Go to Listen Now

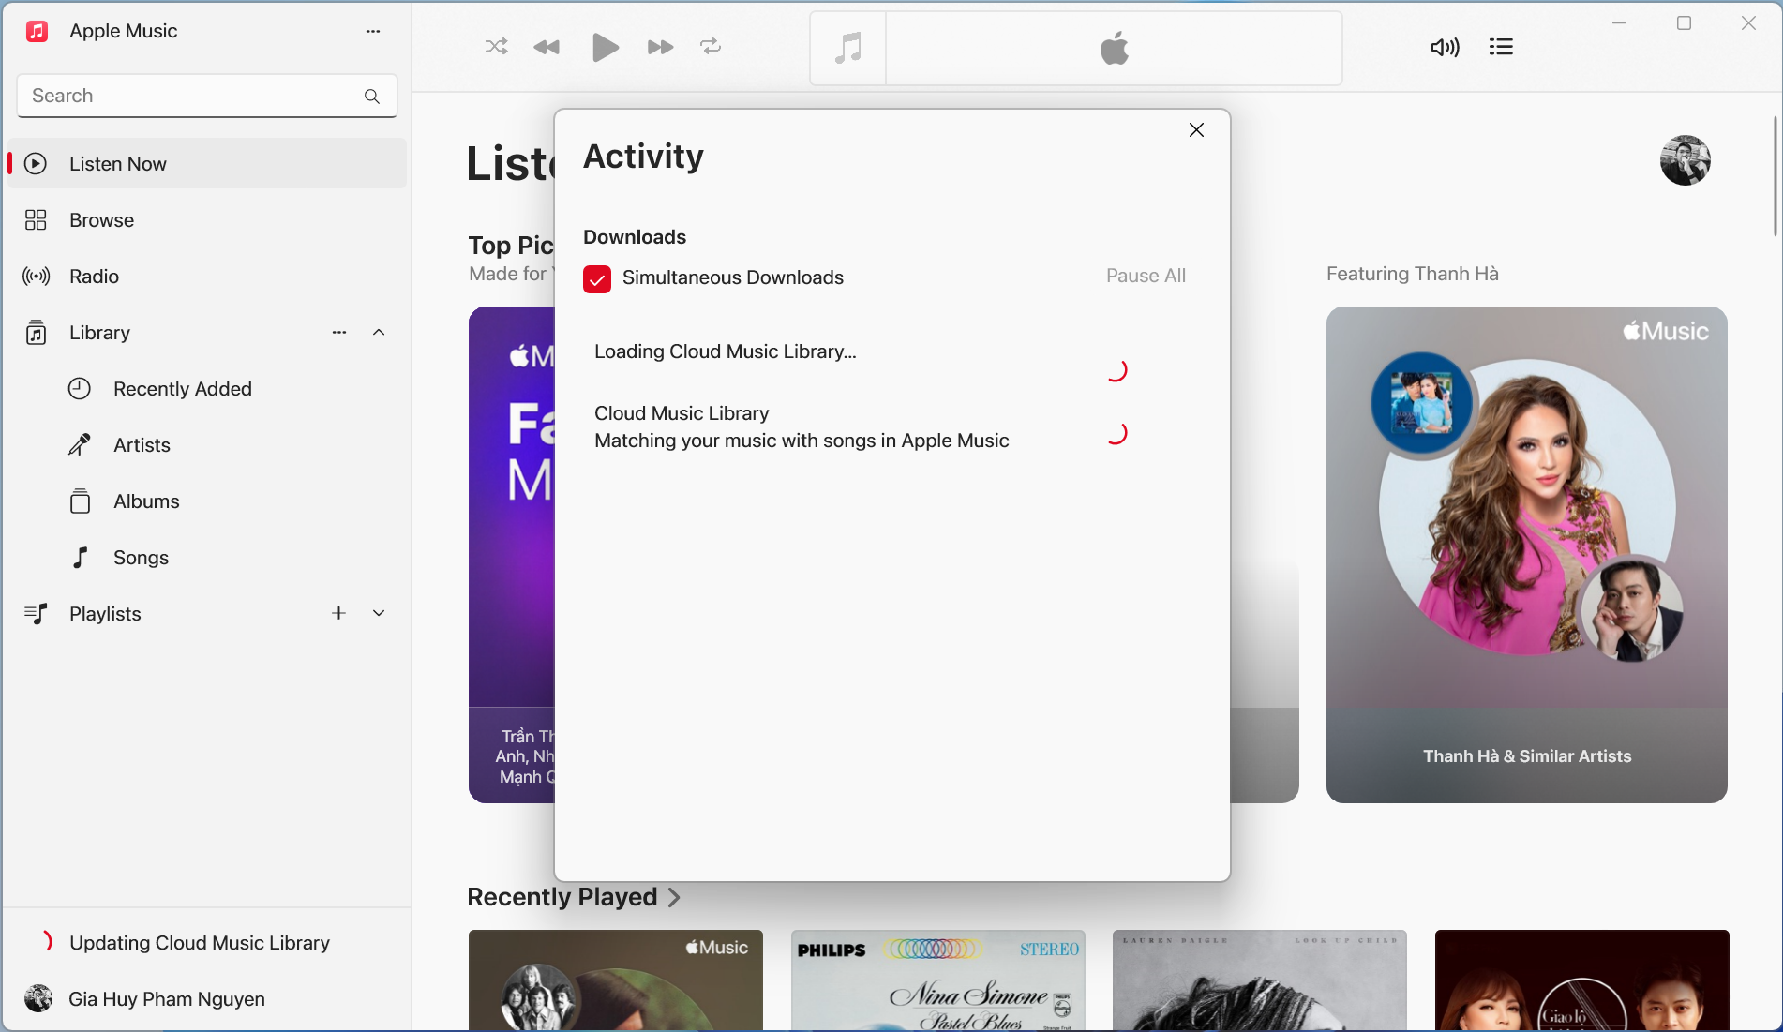coord(207,164)
